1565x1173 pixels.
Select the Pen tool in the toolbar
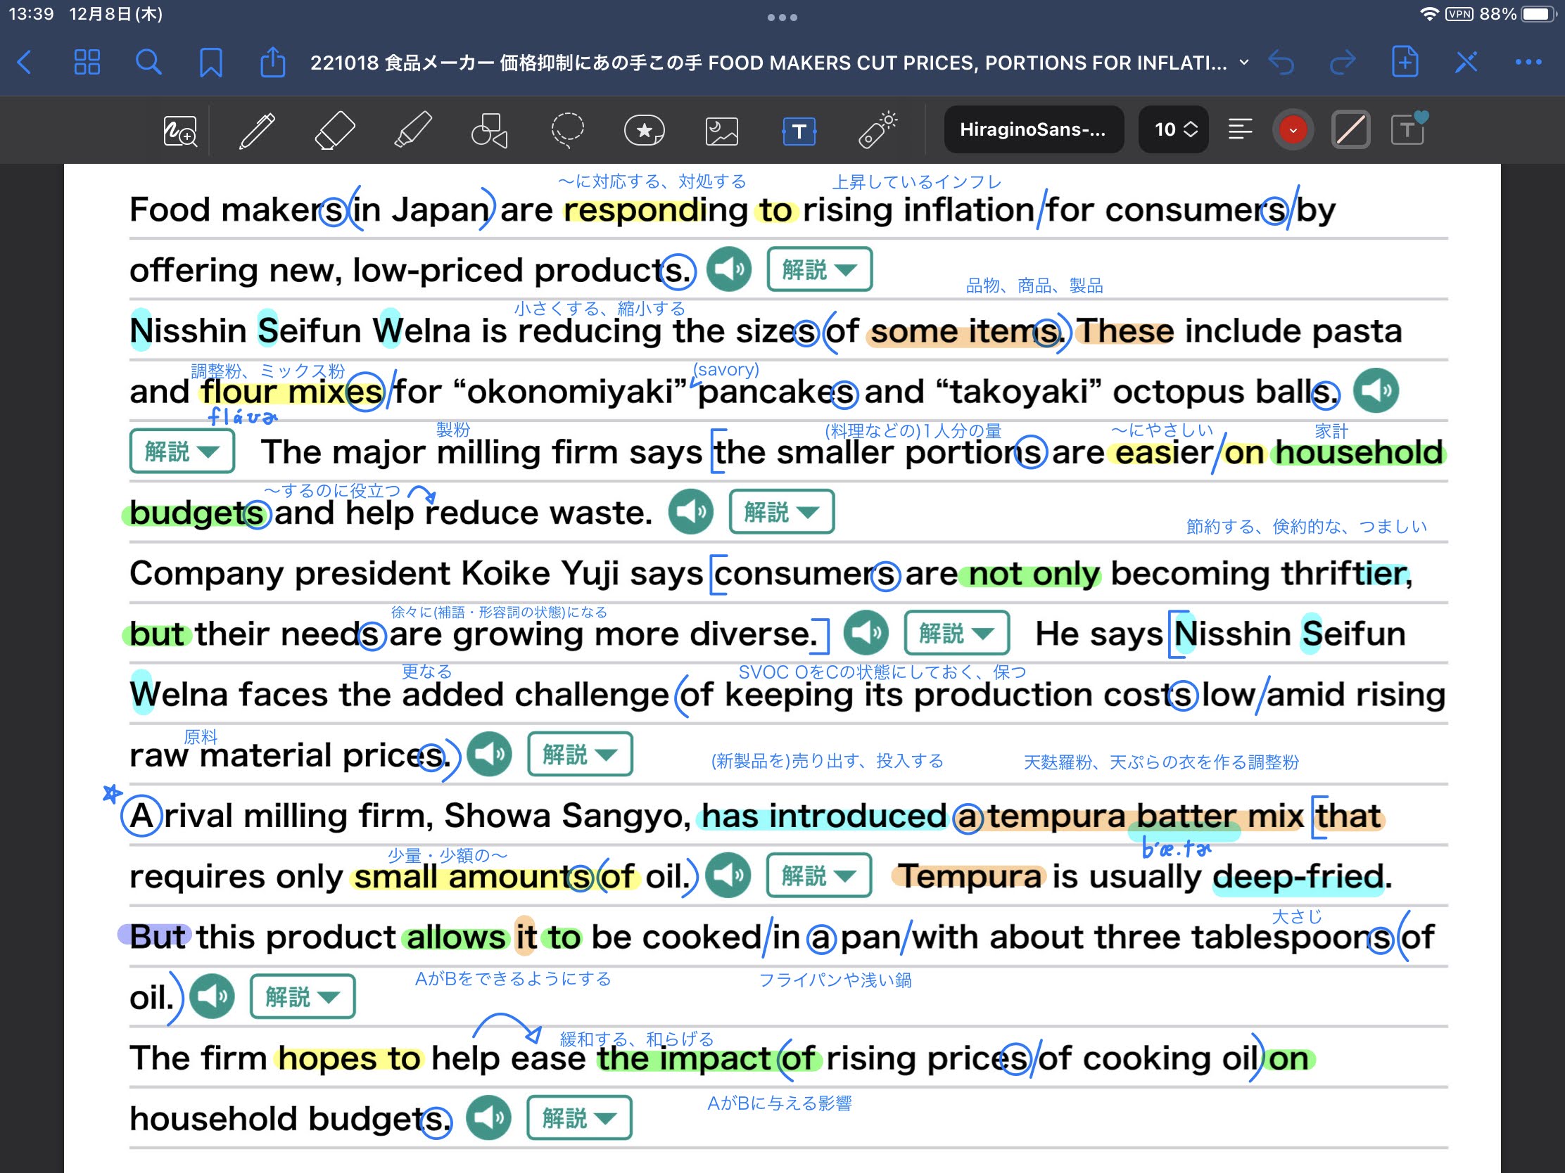[x=257, y=130]
